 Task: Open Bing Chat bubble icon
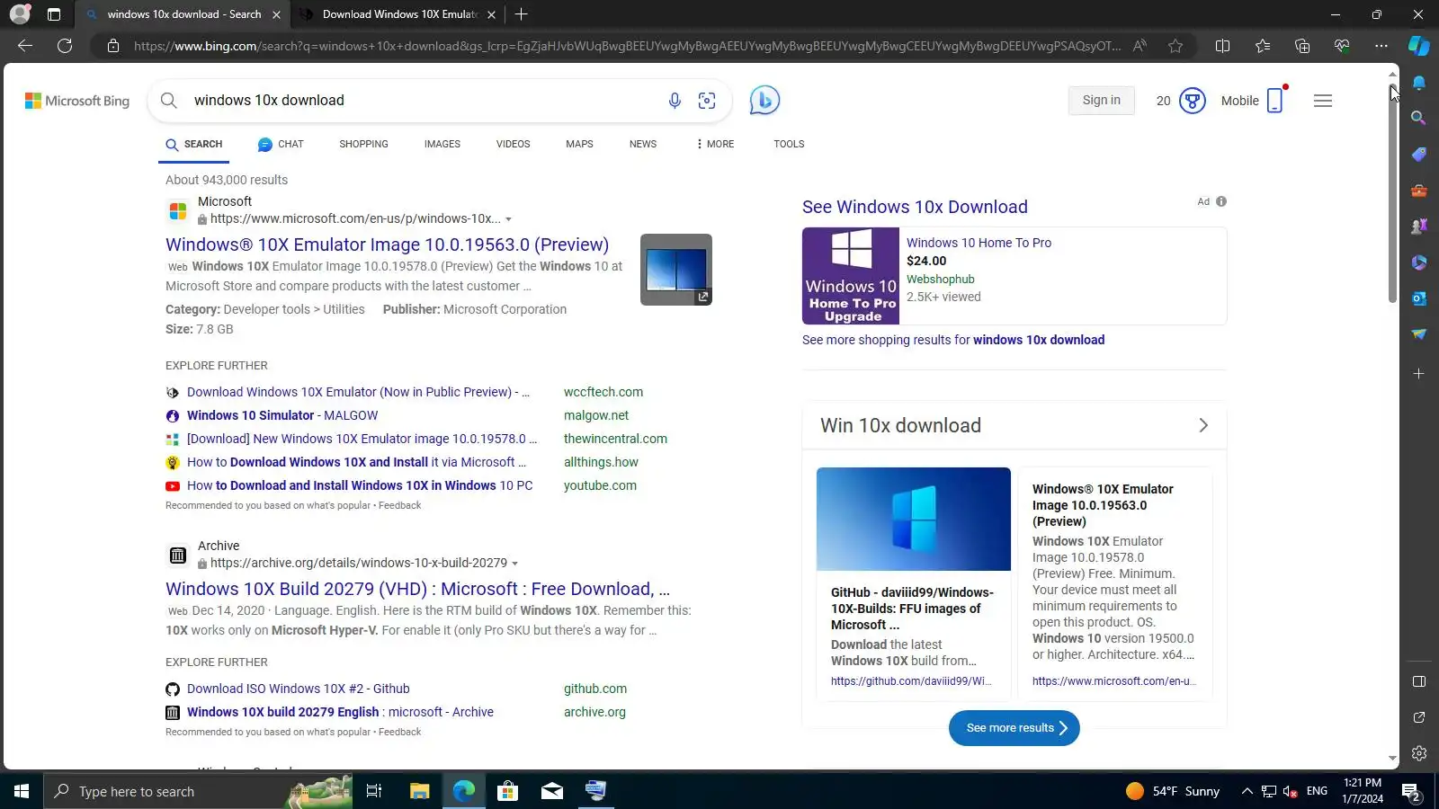(764, 100)
